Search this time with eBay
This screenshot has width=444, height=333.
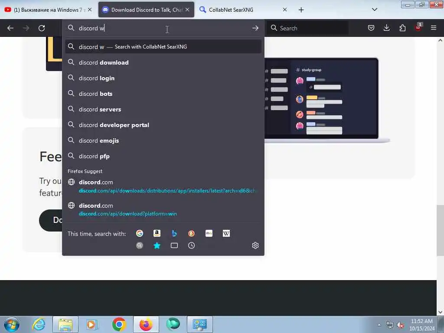pyautogui.click(x=209, y=233)
